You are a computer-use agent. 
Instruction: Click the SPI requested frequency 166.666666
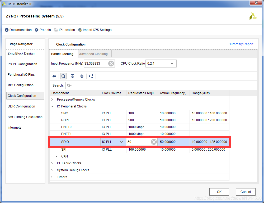pyautogui.click(x=137, y=150)
